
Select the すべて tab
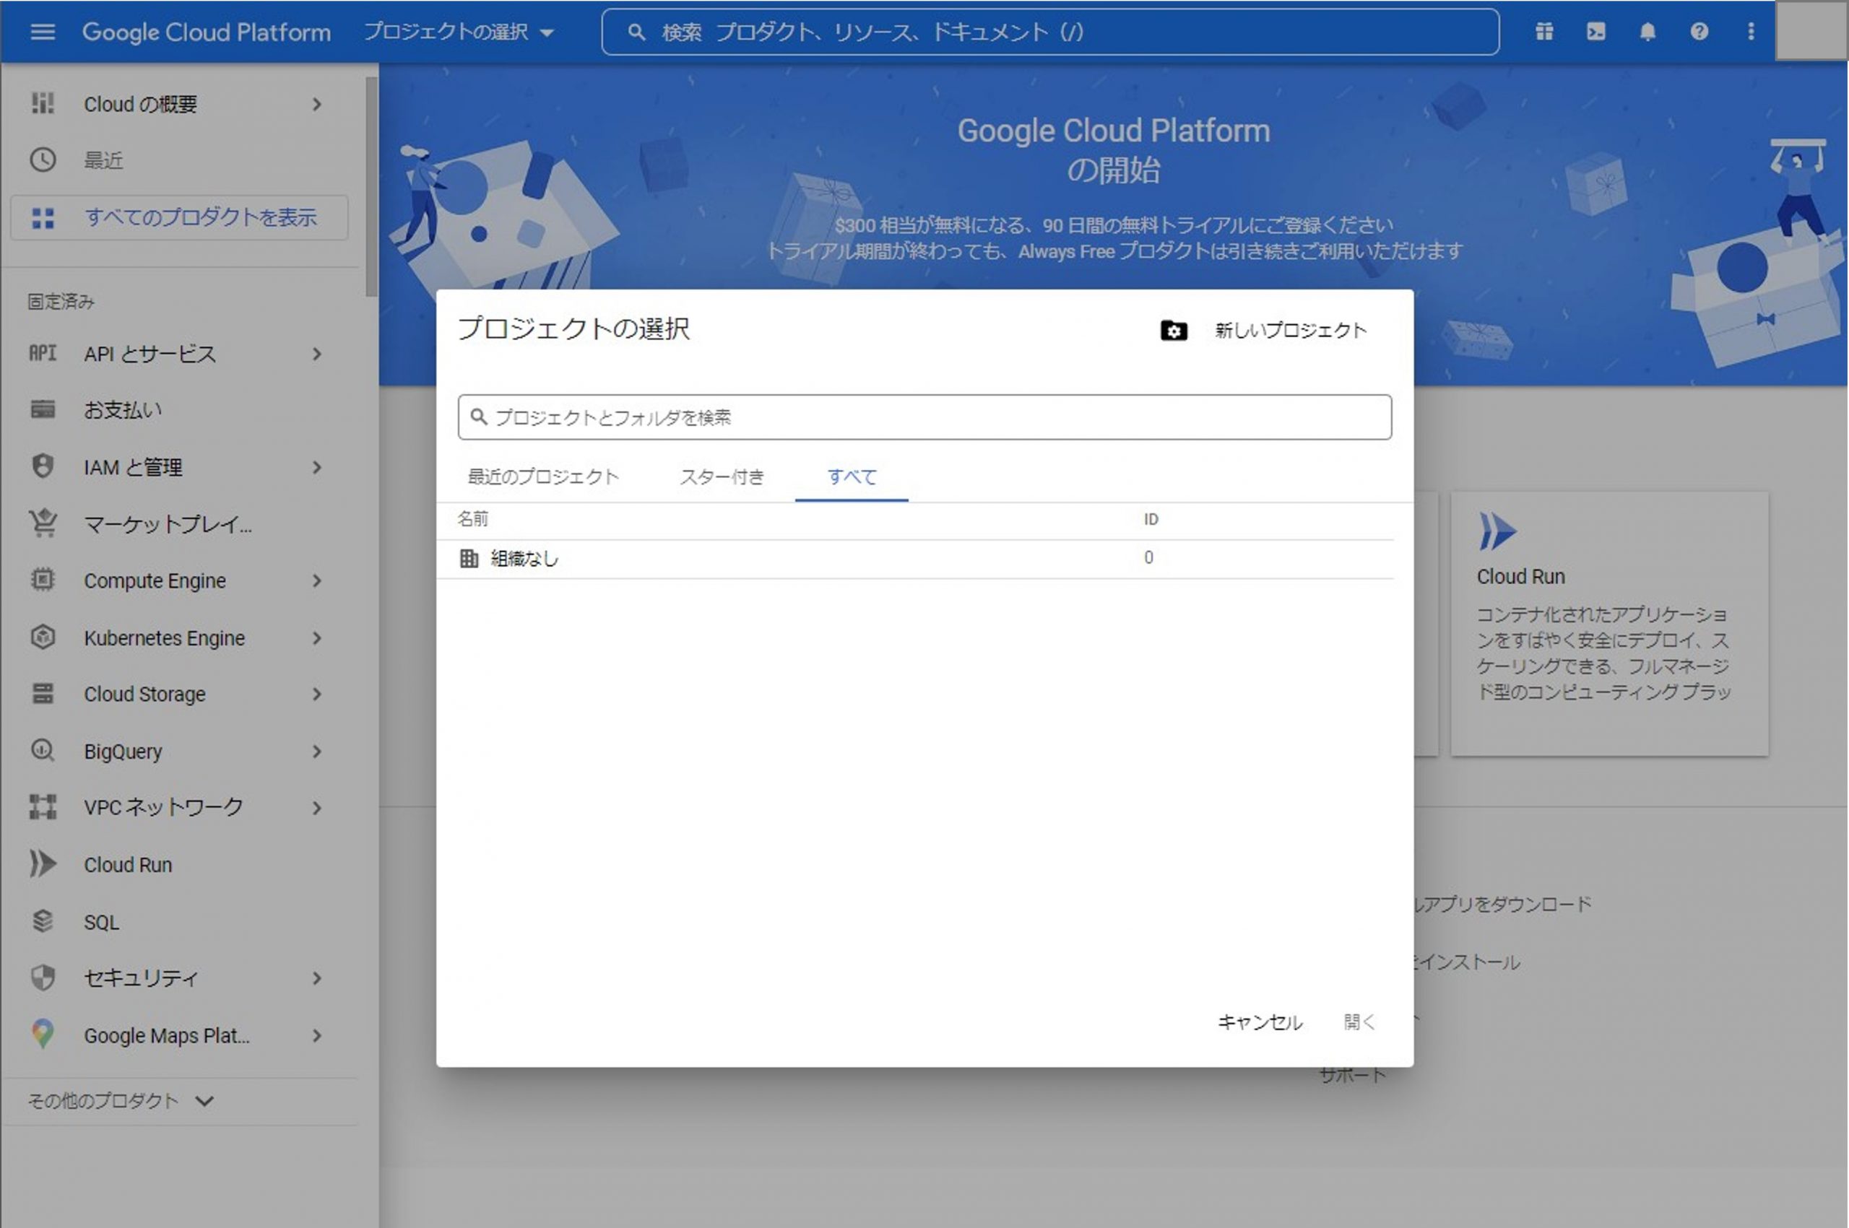(x=852, y=477)
